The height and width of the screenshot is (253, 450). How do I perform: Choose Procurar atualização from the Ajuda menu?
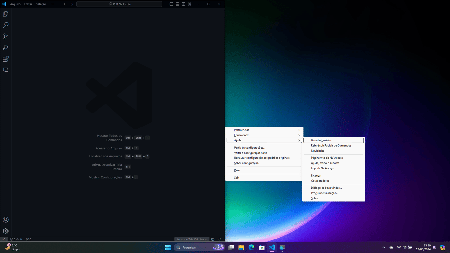(x=324, y=193)
